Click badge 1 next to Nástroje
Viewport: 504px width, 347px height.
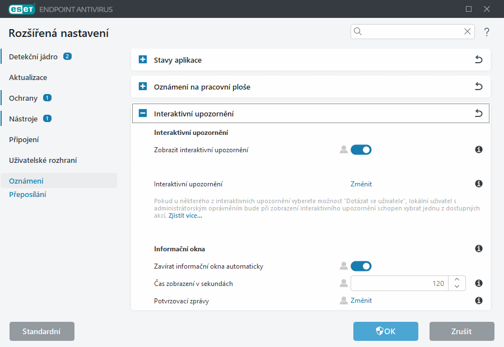click(47, 119)
